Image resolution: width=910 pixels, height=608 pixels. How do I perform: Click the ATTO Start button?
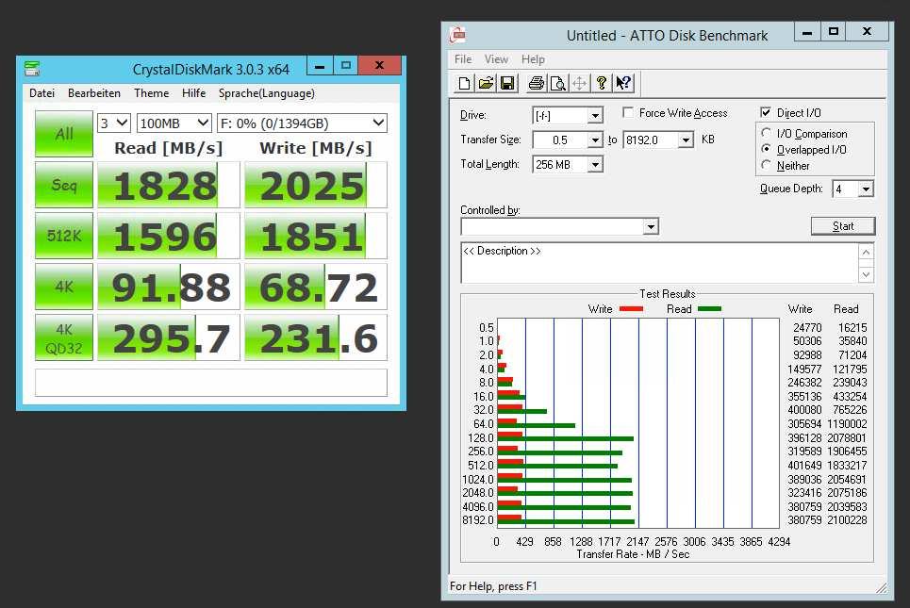[843, 225]
